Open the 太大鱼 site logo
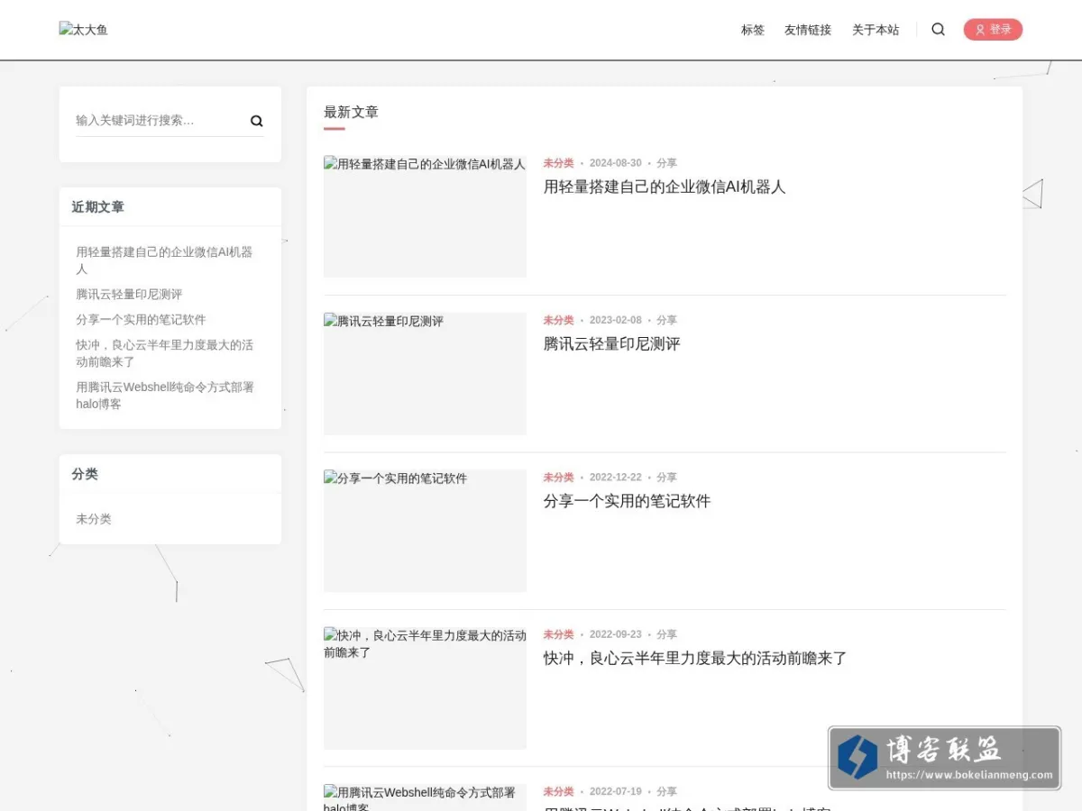Viewport: 1082px width, 811px height. (x=84, y=30)
